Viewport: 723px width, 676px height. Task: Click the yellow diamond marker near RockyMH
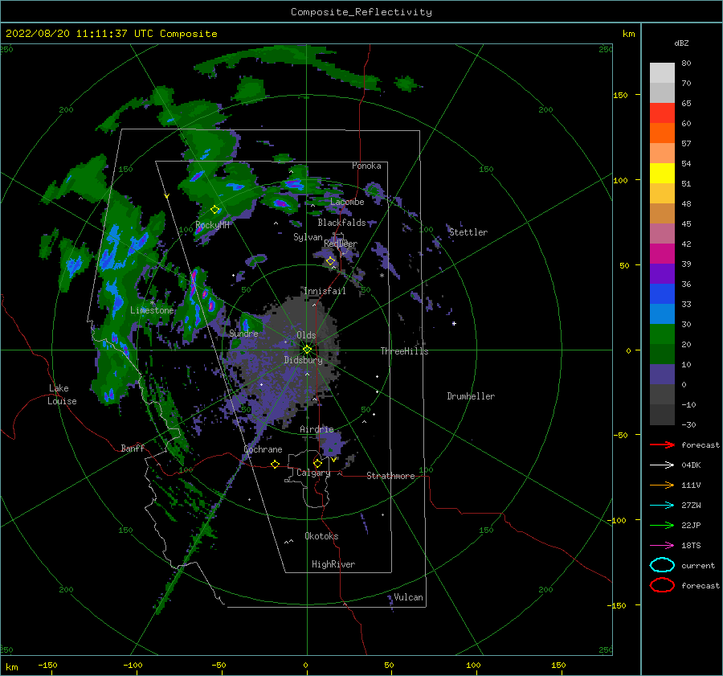[214, 210]
